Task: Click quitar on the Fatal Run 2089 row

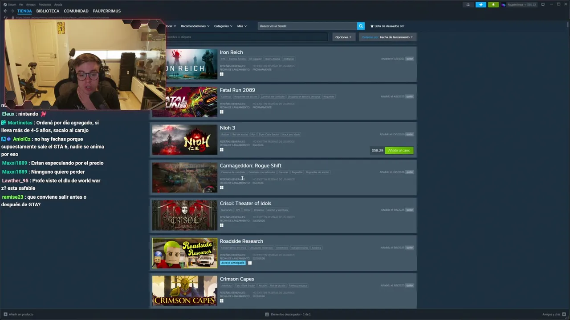Action: coord(410,96)
